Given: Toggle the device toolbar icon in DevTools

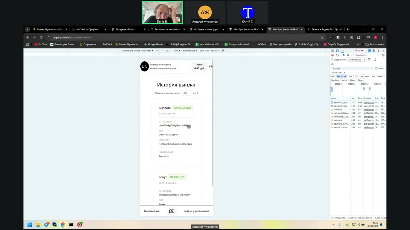Looking at the screenshot, I should click(337, 51).
